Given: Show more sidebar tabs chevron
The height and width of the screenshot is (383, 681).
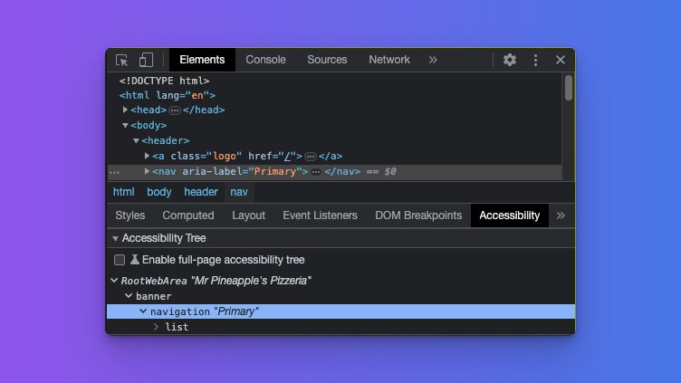Looking at the screenshot, I should pos(561,215).
